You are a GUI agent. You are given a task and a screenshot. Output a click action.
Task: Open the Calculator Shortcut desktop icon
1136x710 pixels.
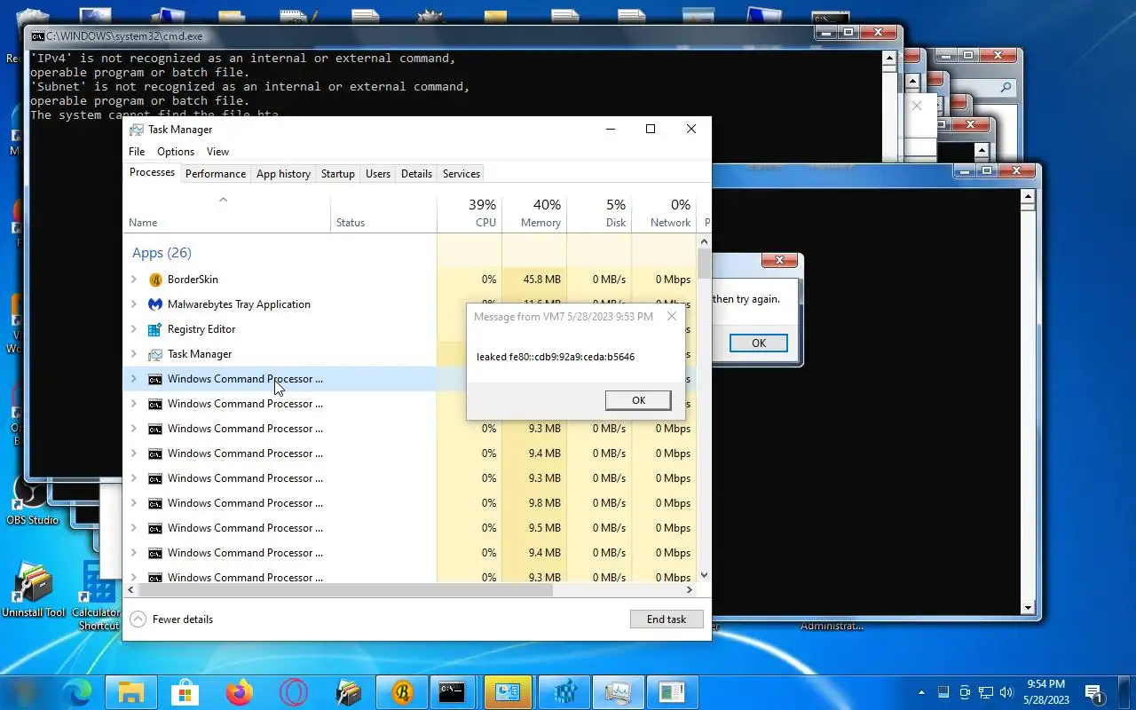tap(98, 596)
